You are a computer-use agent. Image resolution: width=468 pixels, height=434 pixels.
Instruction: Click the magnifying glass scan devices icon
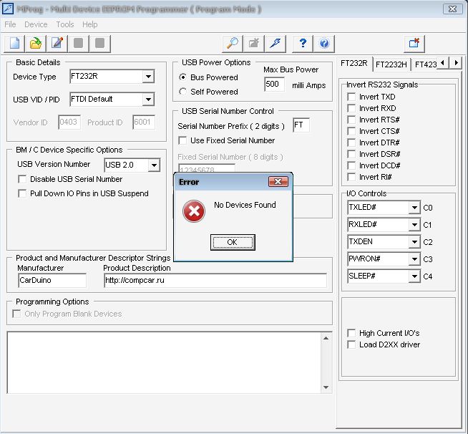pos(232,43)
